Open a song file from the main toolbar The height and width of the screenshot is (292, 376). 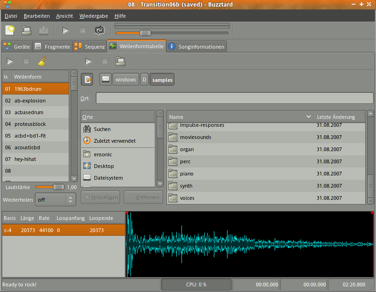pyautogui.click(x=26, y=30)
